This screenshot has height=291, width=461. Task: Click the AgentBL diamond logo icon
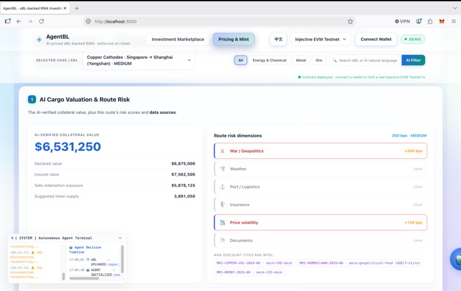point(39,39)
